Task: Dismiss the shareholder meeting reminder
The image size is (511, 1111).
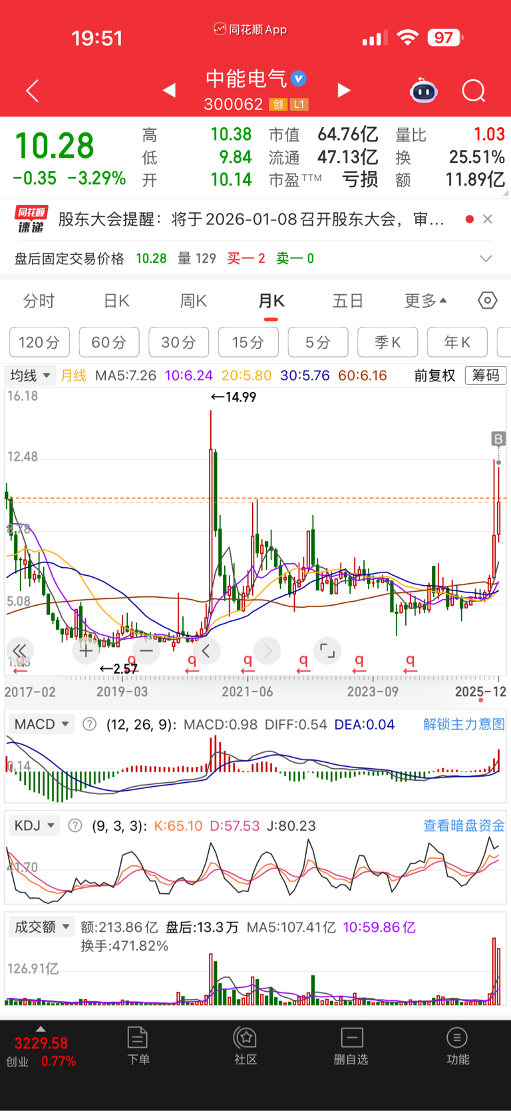Action: click(488, 219)
